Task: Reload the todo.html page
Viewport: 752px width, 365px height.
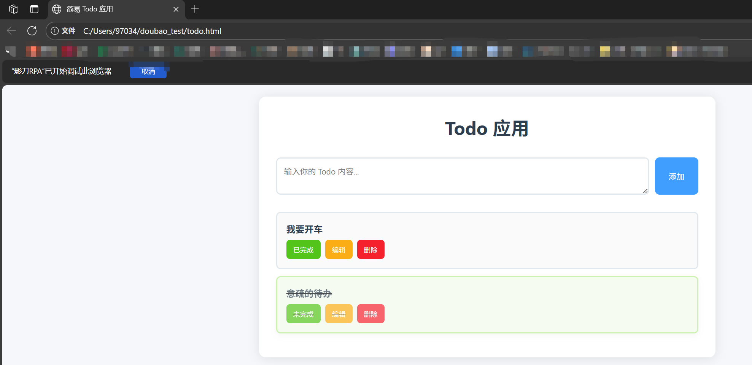Action: coord(32,31)
